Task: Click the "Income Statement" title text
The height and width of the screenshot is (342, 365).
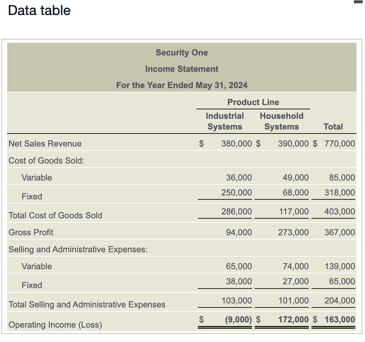Action: coord(182,69)
